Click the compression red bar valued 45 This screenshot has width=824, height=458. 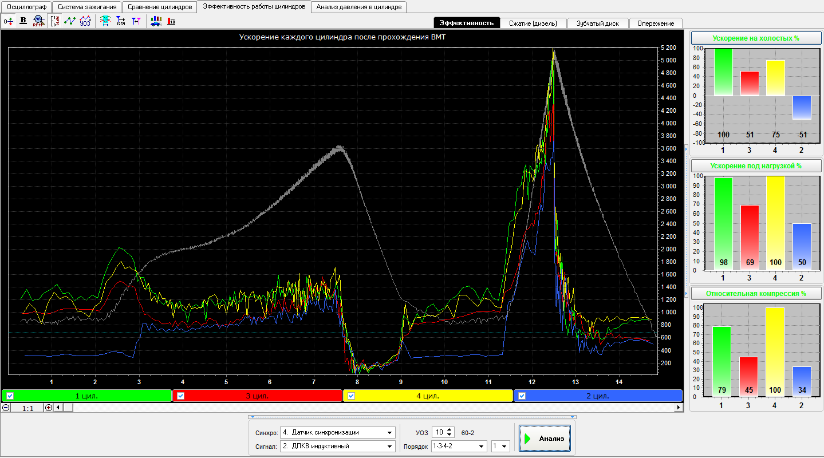point(749,376)
